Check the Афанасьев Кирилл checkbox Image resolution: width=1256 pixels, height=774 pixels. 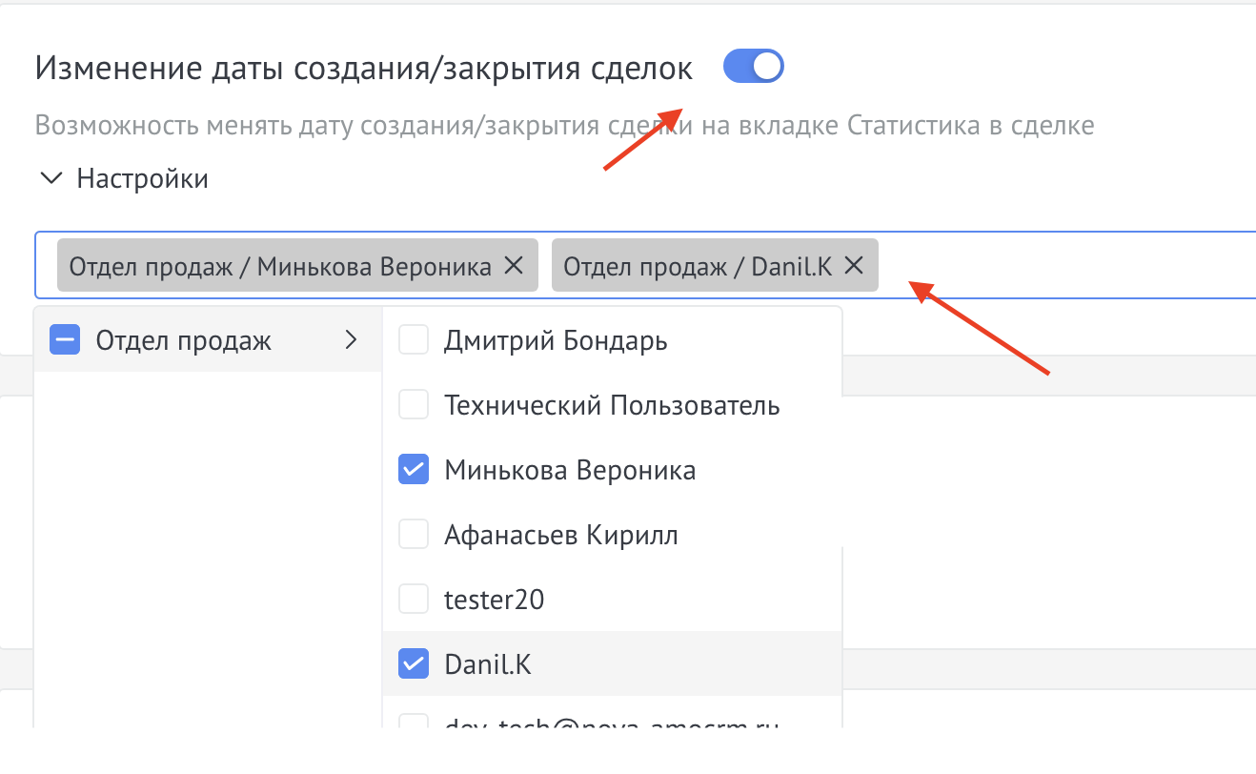(x=413, y=534)
